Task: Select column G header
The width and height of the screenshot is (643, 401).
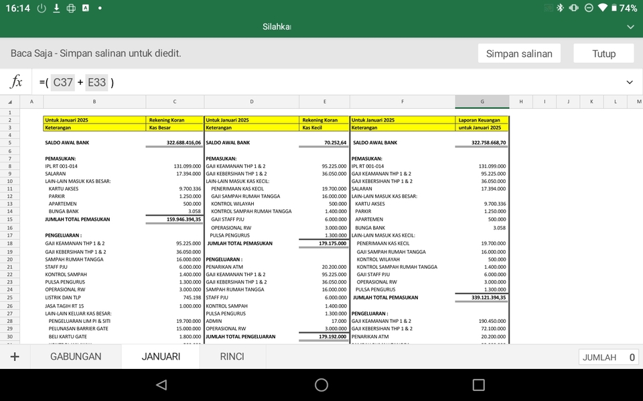Action: 482,102
